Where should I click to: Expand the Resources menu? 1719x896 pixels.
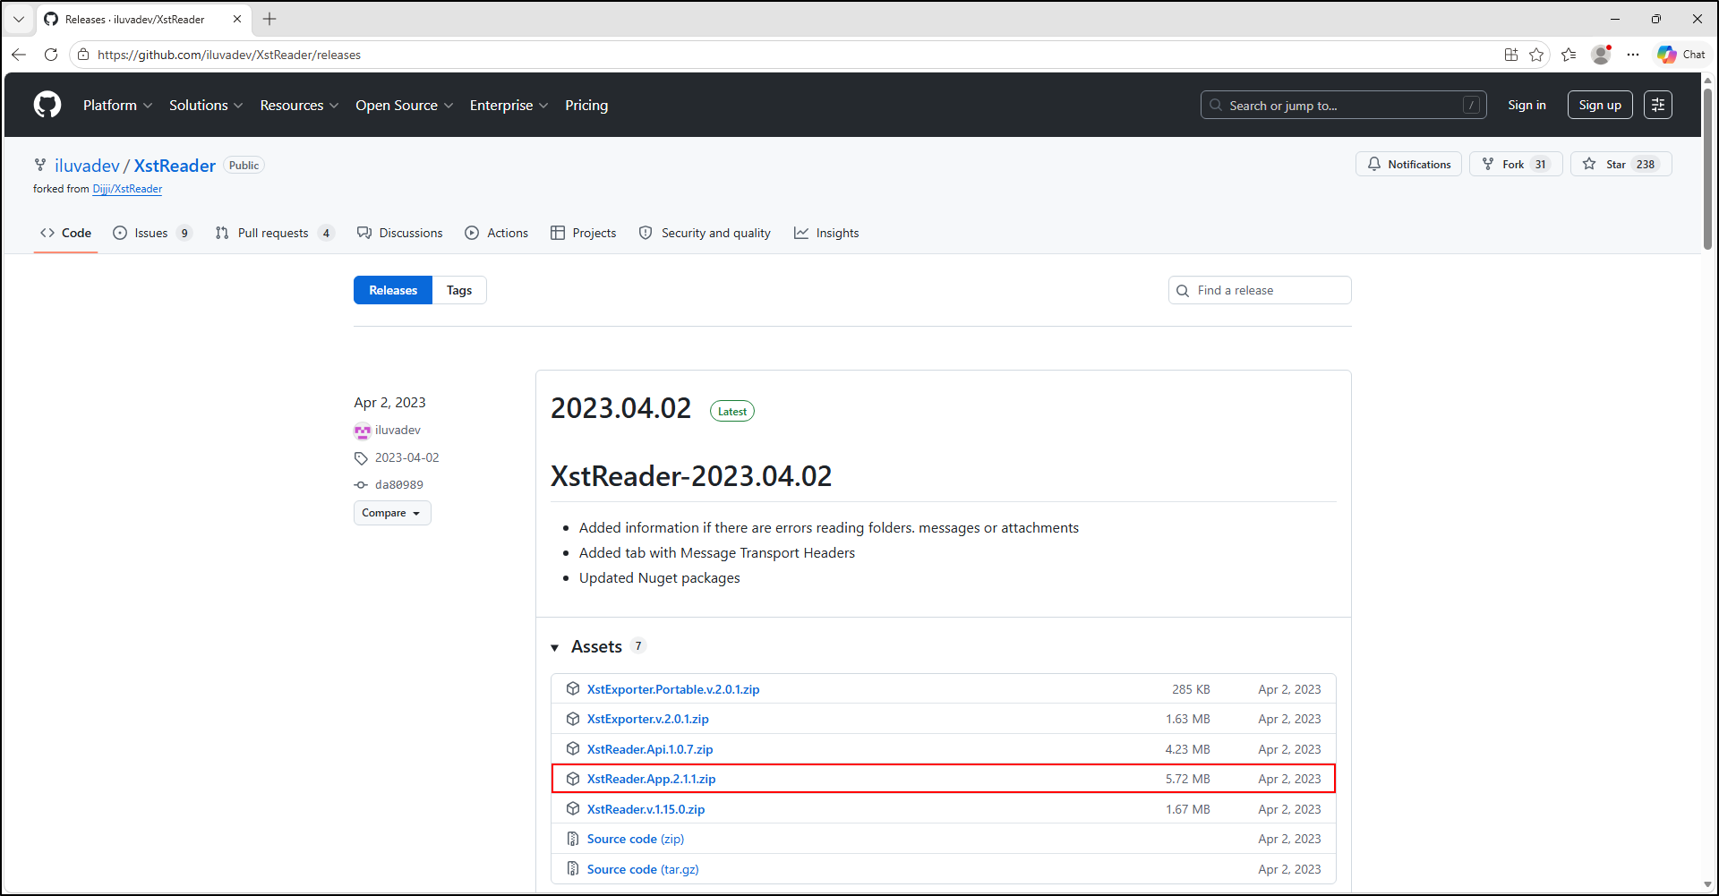tap(299, 105)
